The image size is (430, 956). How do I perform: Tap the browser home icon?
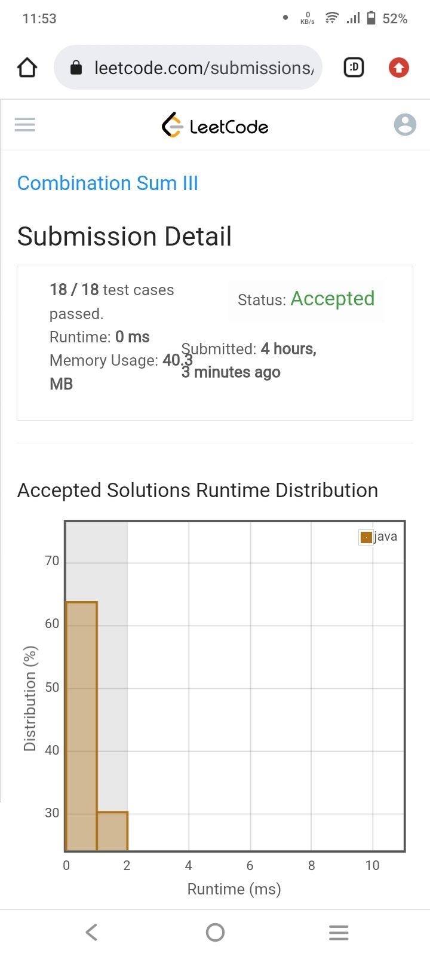click(x=27, y=68)
